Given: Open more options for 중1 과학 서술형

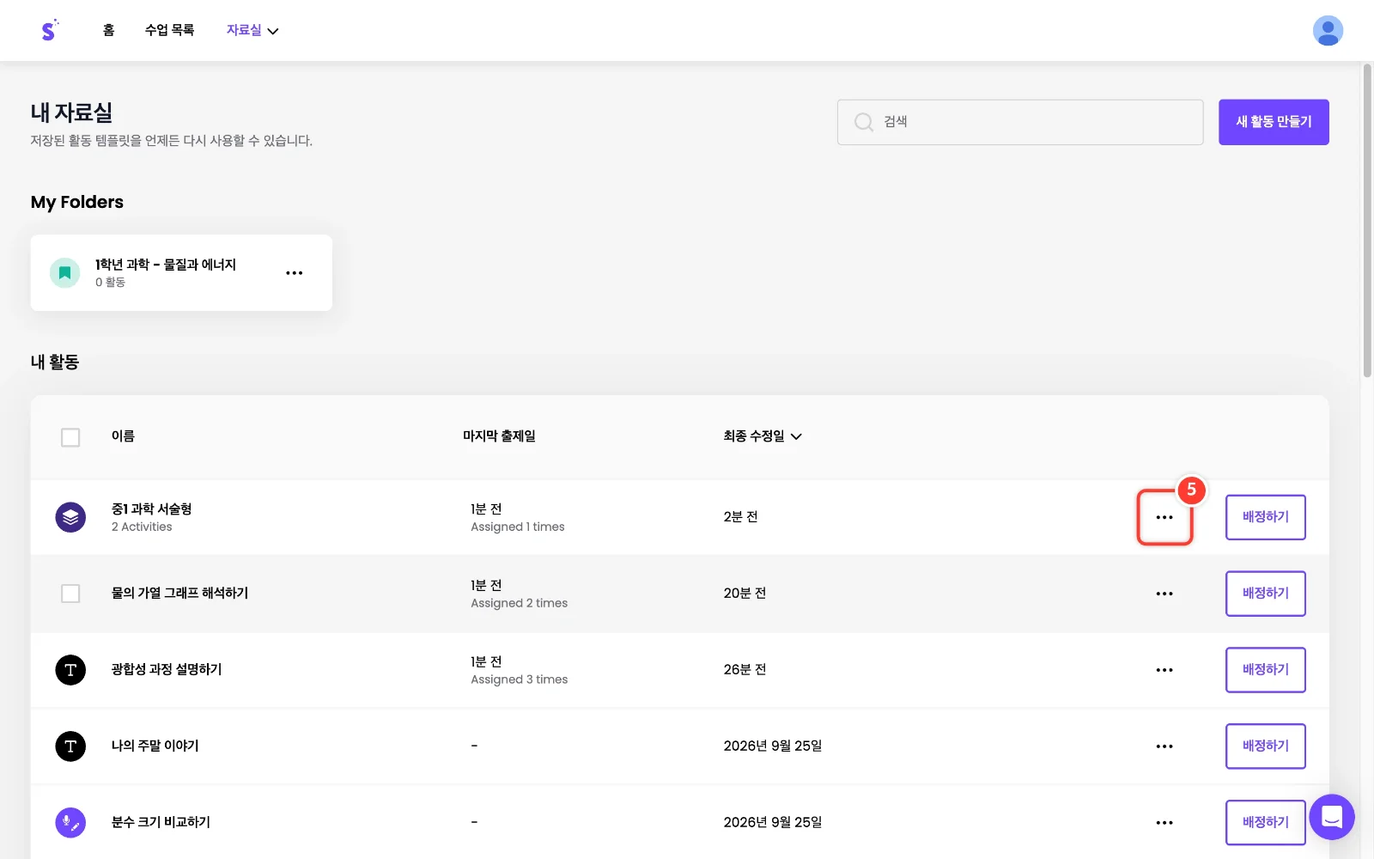Looking at the screenshot, I should pyautogui.click(x=1164, y=517).
